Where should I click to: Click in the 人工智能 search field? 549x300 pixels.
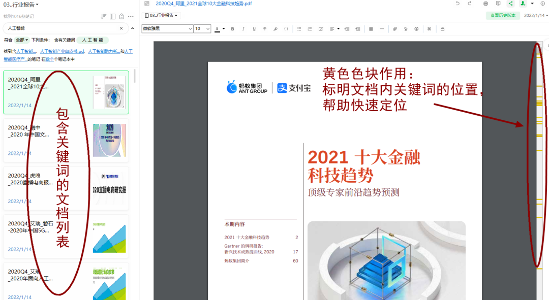click(x=61, y=28)
